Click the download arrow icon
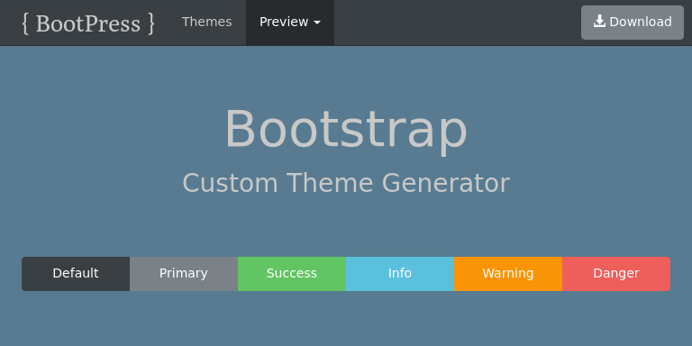Viewport: 692px width, 346px height. pos(599,22)
